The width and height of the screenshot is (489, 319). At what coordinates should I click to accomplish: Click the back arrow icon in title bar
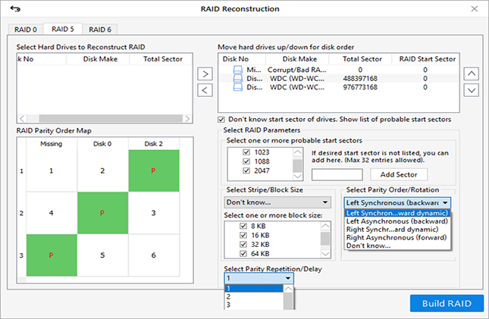pyautogui.click(x=13, y=9)
